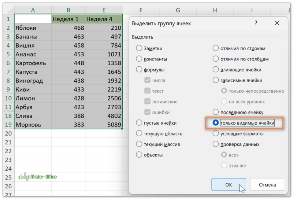Choose the формулы radio option
Image resolution: width=293 pixels, height=199 pixels.
point(139,70)
